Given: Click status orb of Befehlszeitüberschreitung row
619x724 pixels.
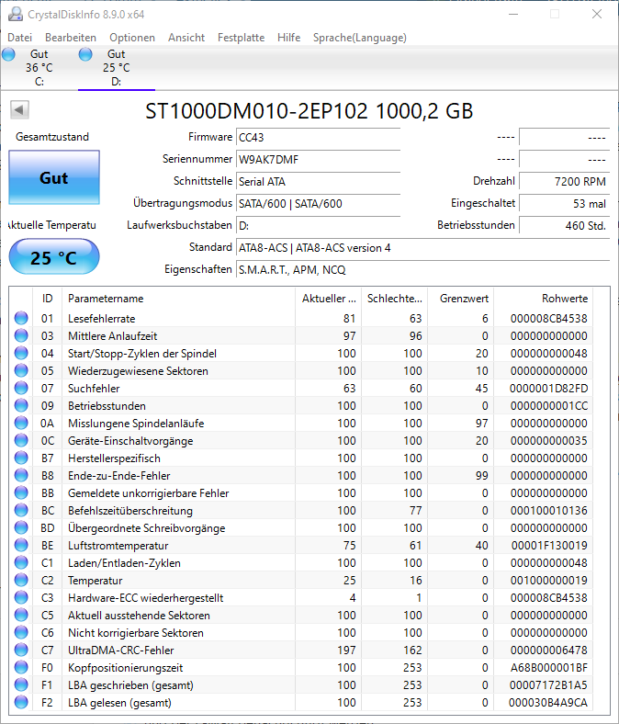Looking at the screenshot, I should click(21, 510).
